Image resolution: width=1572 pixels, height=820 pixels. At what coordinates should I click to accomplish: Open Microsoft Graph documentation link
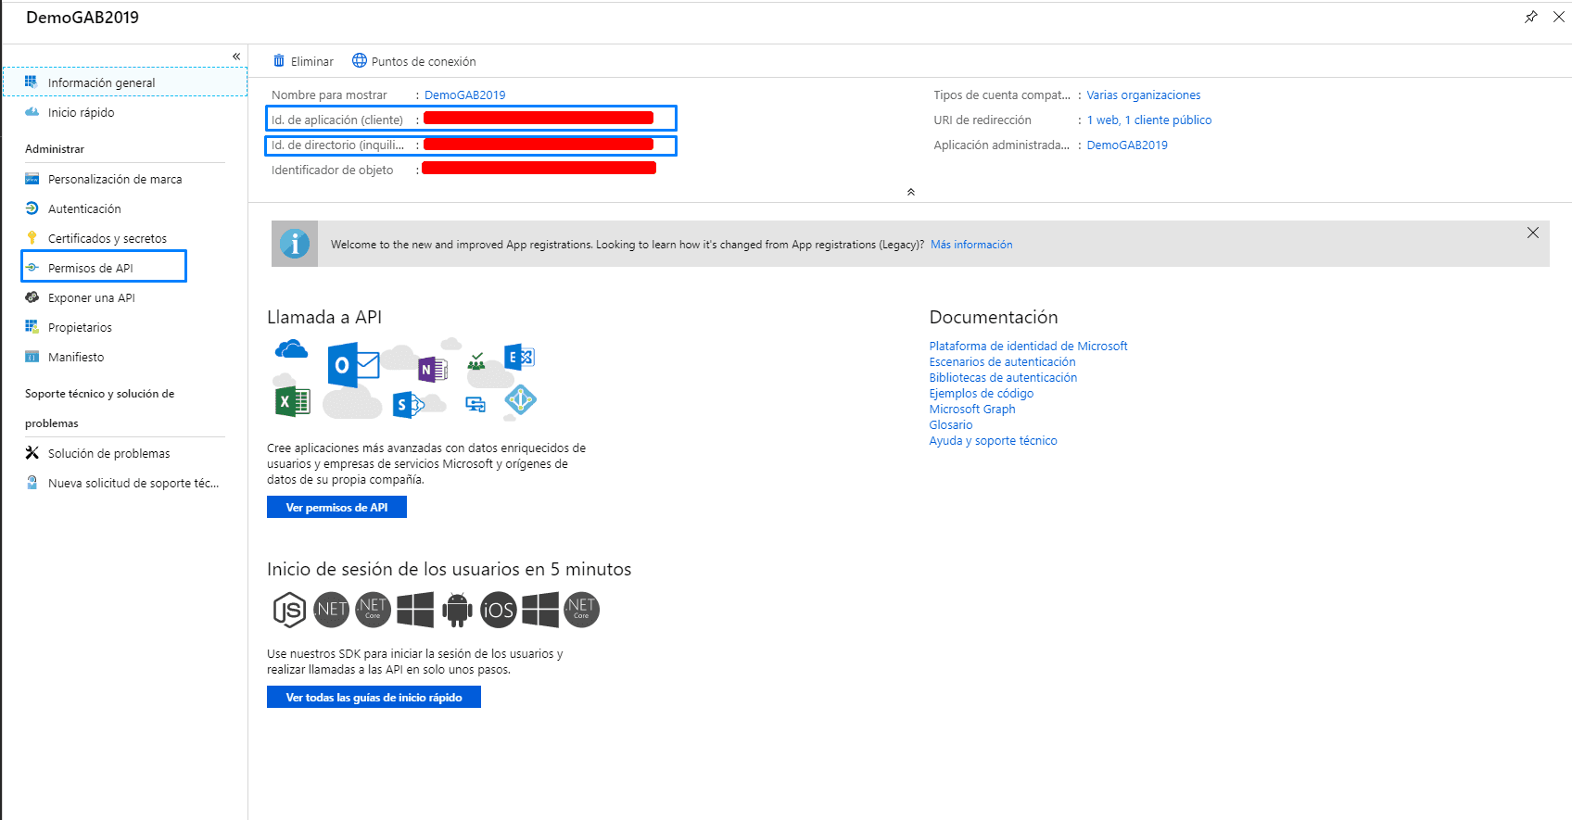971,409
